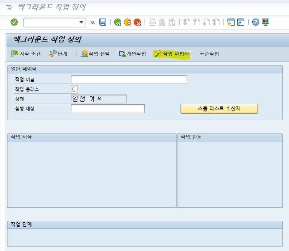Click the Print icon
Viewport: 289px width, 251px height.
[152, 22]
